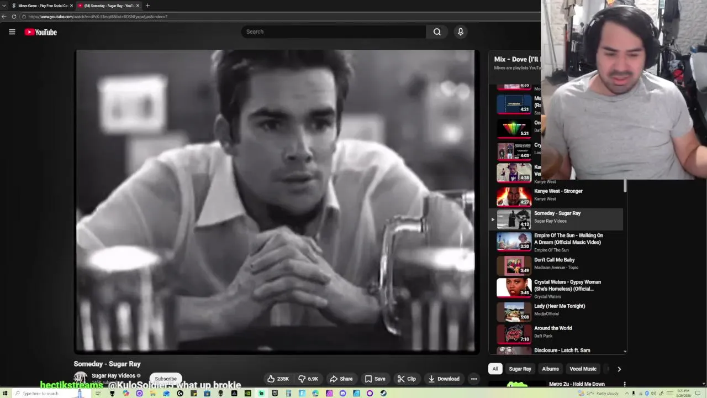
Task: Click the browser address bar URL
Action: click(98, 17)
